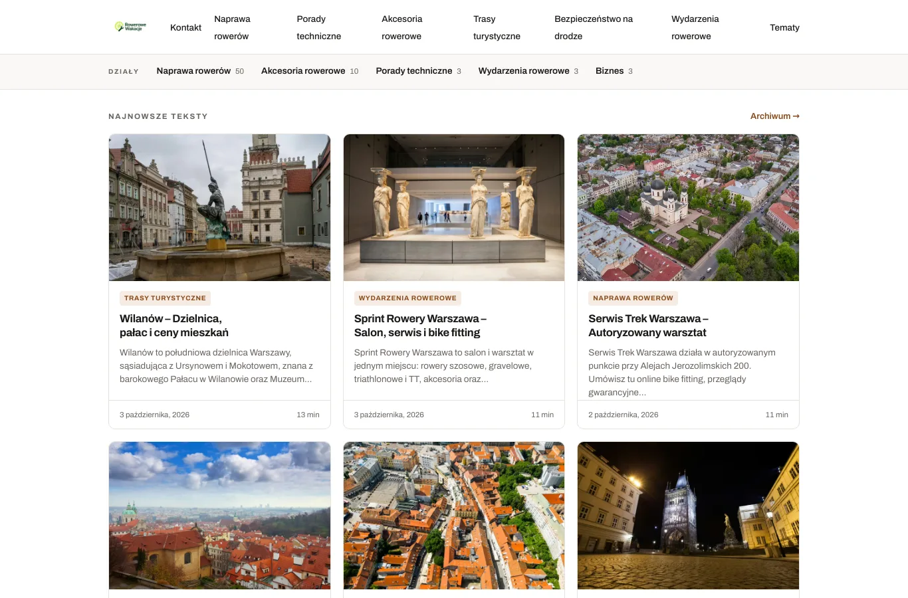Open Bezpieczeństwo na drodze page
The width and height of the screenshot is (908, 598).
[594, 27]
